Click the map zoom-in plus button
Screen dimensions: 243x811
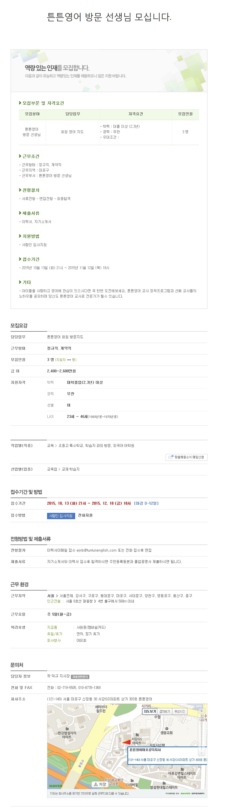coord(201,711)
